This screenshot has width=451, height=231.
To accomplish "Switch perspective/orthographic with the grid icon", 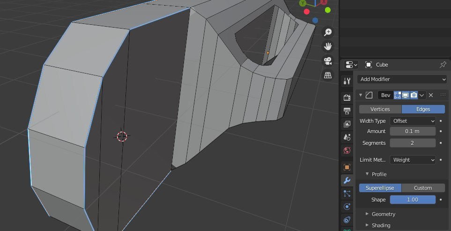I will click(x=328, y=75).
